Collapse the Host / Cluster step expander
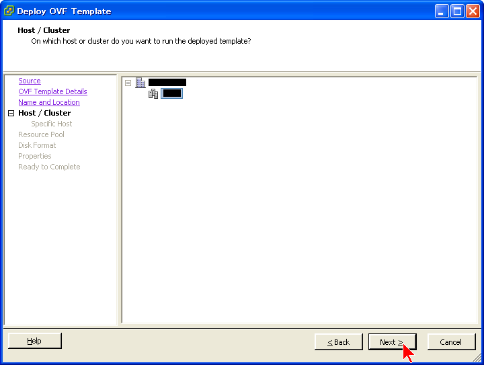This screenshot has width=484, height=365. pos(11,113)
